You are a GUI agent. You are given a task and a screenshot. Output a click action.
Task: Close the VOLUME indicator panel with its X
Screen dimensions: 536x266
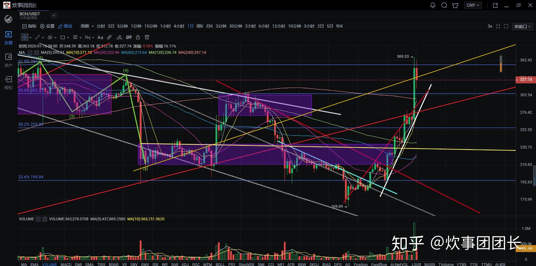point(45,219)
